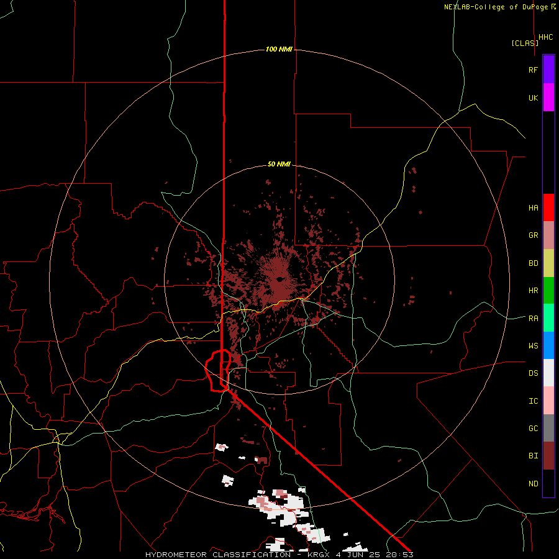
Task: Click the 20:53 timestamp
Action: [x=399, y=555]
